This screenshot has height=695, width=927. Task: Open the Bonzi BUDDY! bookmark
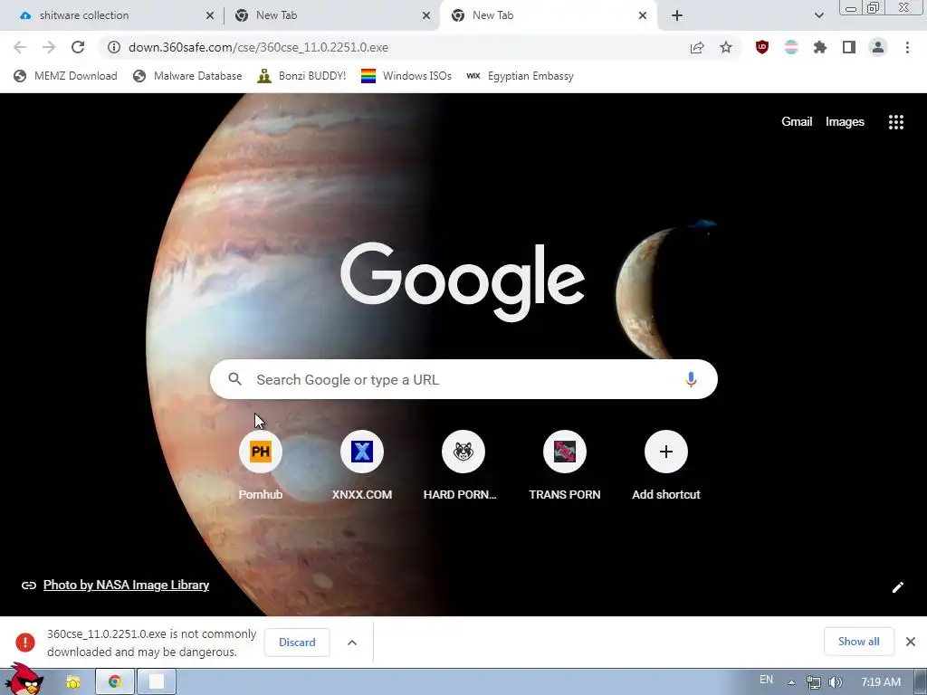click(301, 76)
